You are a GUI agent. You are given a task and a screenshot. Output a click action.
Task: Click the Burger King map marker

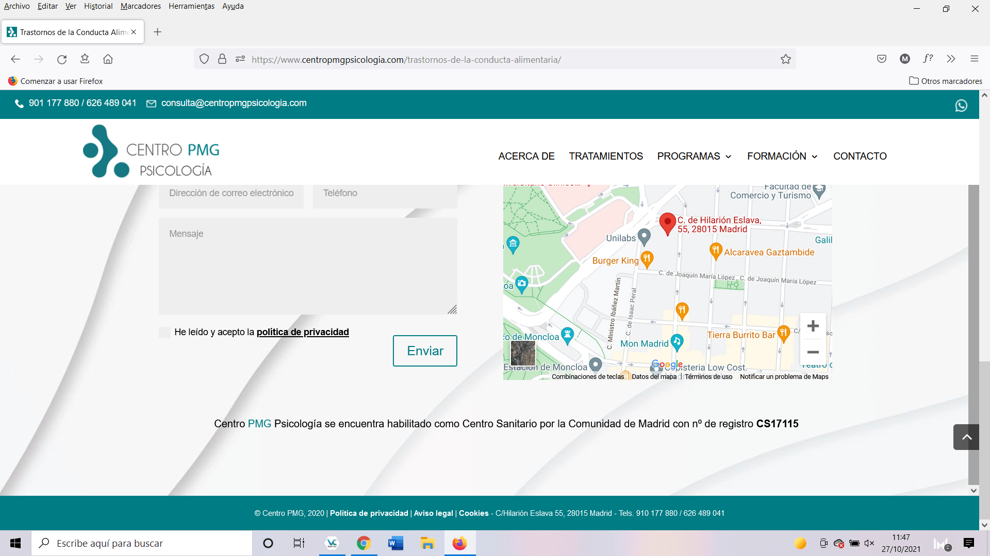647,260
